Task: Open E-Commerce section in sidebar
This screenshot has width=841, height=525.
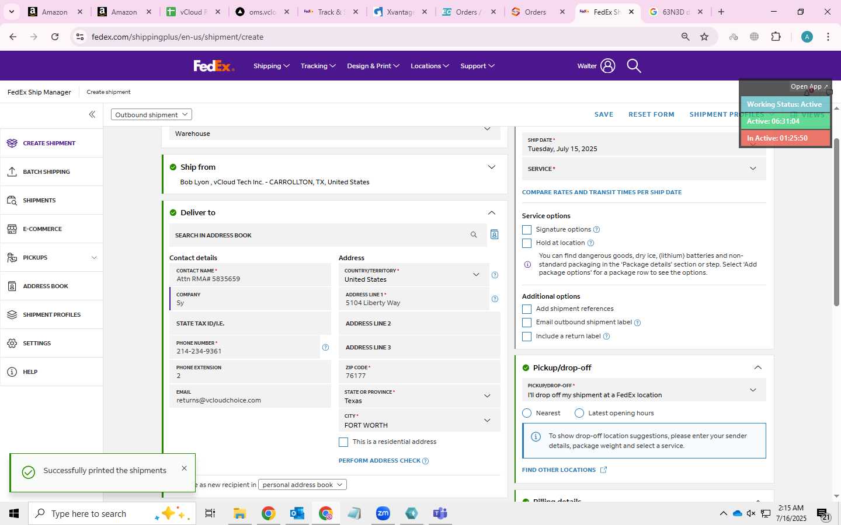Action: point(51,229)
